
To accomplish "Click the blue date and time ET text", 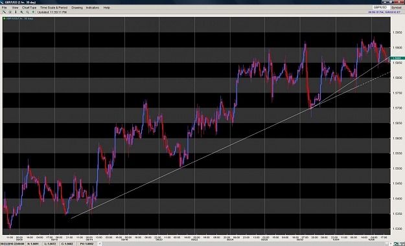I will 384,12.
